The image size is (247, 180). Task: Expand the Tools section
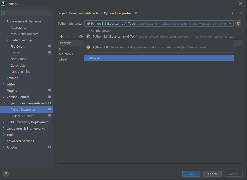(4, 135)
